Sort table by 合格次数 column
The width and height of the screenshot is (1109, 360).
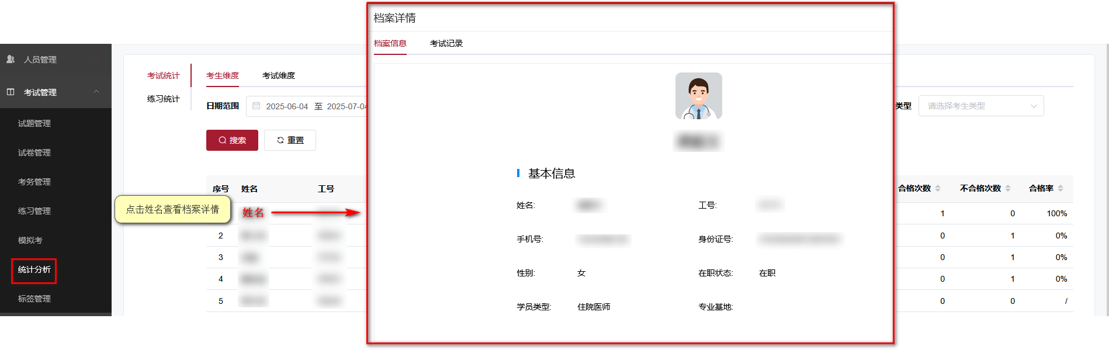(x=937, y=188)
